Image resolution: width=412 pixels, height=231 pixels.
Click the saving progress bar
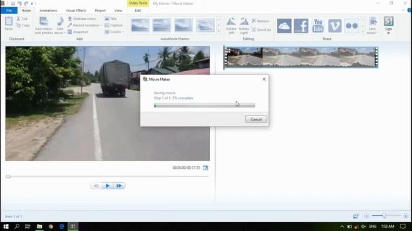[205, 105]
